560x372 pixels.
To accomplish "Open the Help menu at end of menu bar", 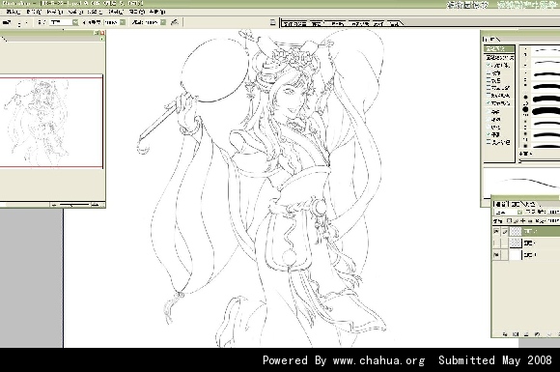I will coord(157,12).
